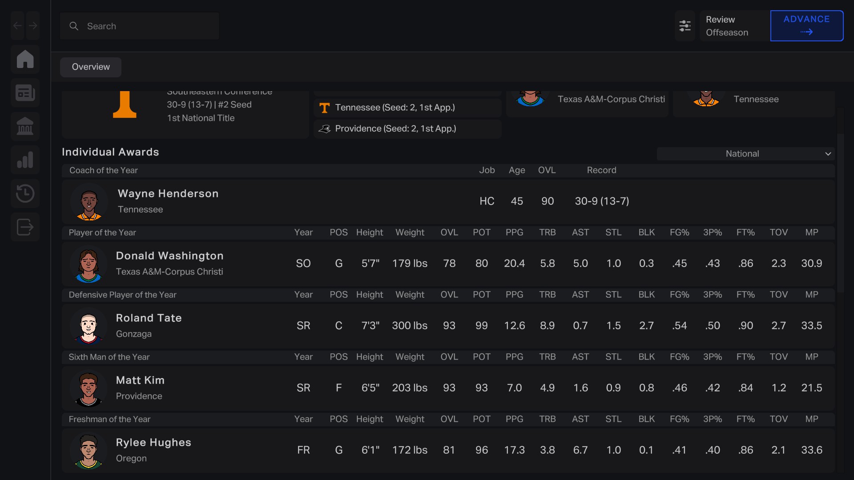The height and width of the screenshot is (480, 854).
Task: Open Roland Tate's player profile
Action: coord(149,318)
